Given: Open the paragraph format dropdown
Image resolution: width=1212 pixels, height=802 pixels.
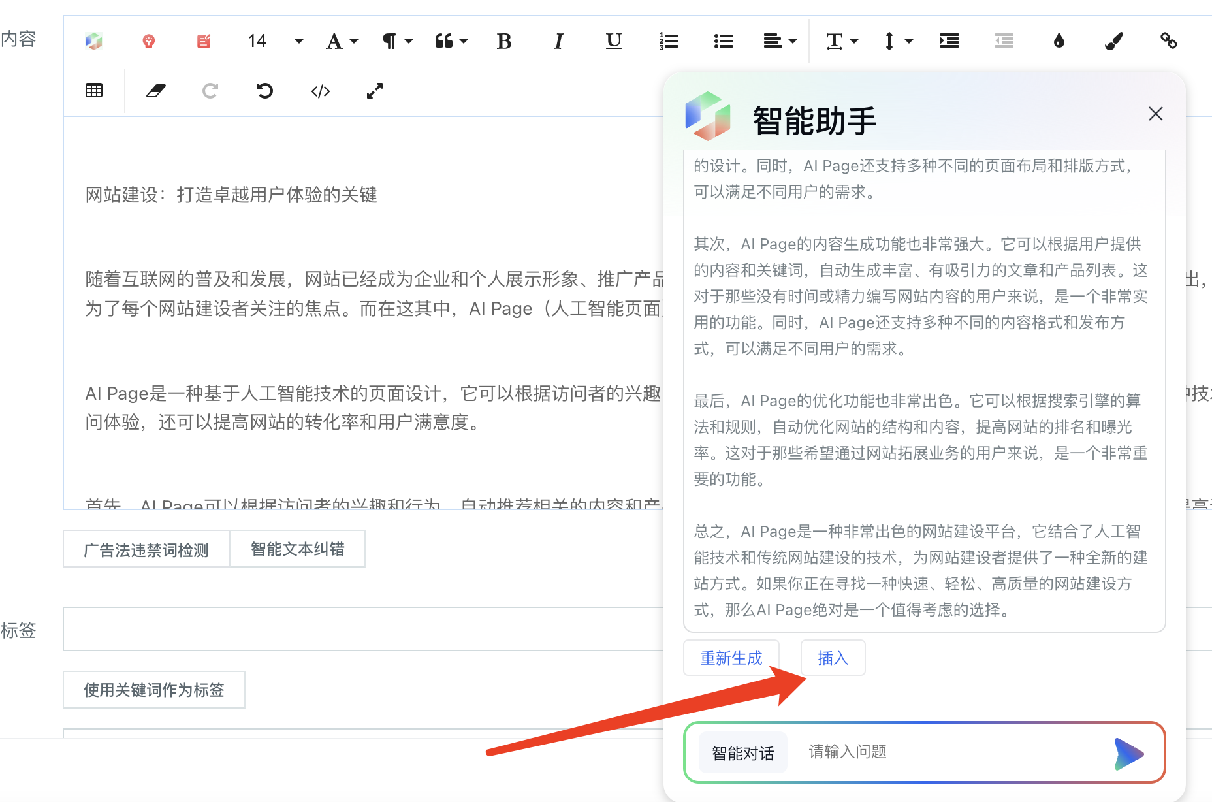Looking at the screenshot, I should (x=397, y=41).
